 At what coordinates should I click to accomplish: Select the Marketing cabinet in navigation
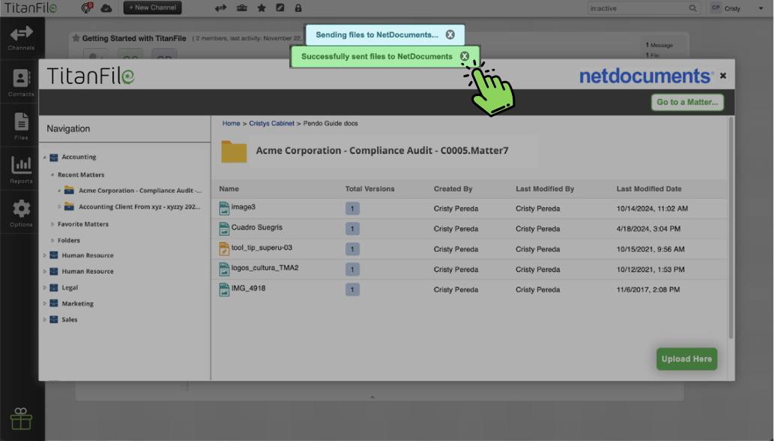coord(78,304)
